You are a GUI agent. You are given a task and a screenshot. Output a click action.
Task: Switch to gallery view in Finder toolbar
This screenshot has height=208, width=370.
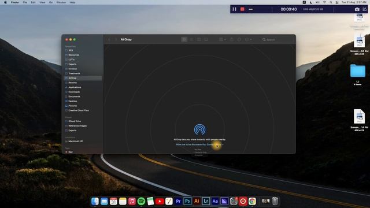tap(206, 39)
